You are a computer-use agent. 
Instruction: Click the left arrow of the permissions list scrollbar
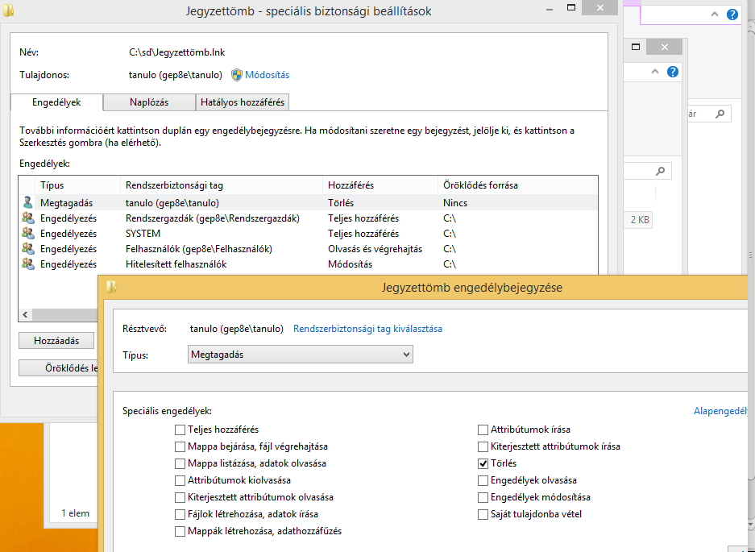[25, 314]
